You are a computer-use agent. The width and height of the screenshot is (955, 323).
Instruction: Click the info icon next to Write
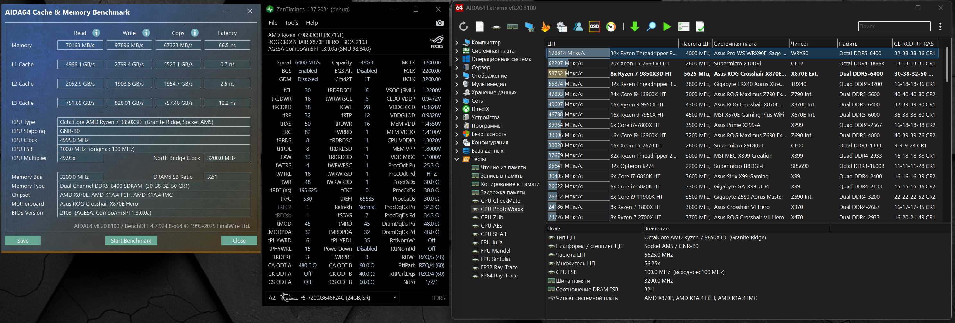click(x=146, y=33)
